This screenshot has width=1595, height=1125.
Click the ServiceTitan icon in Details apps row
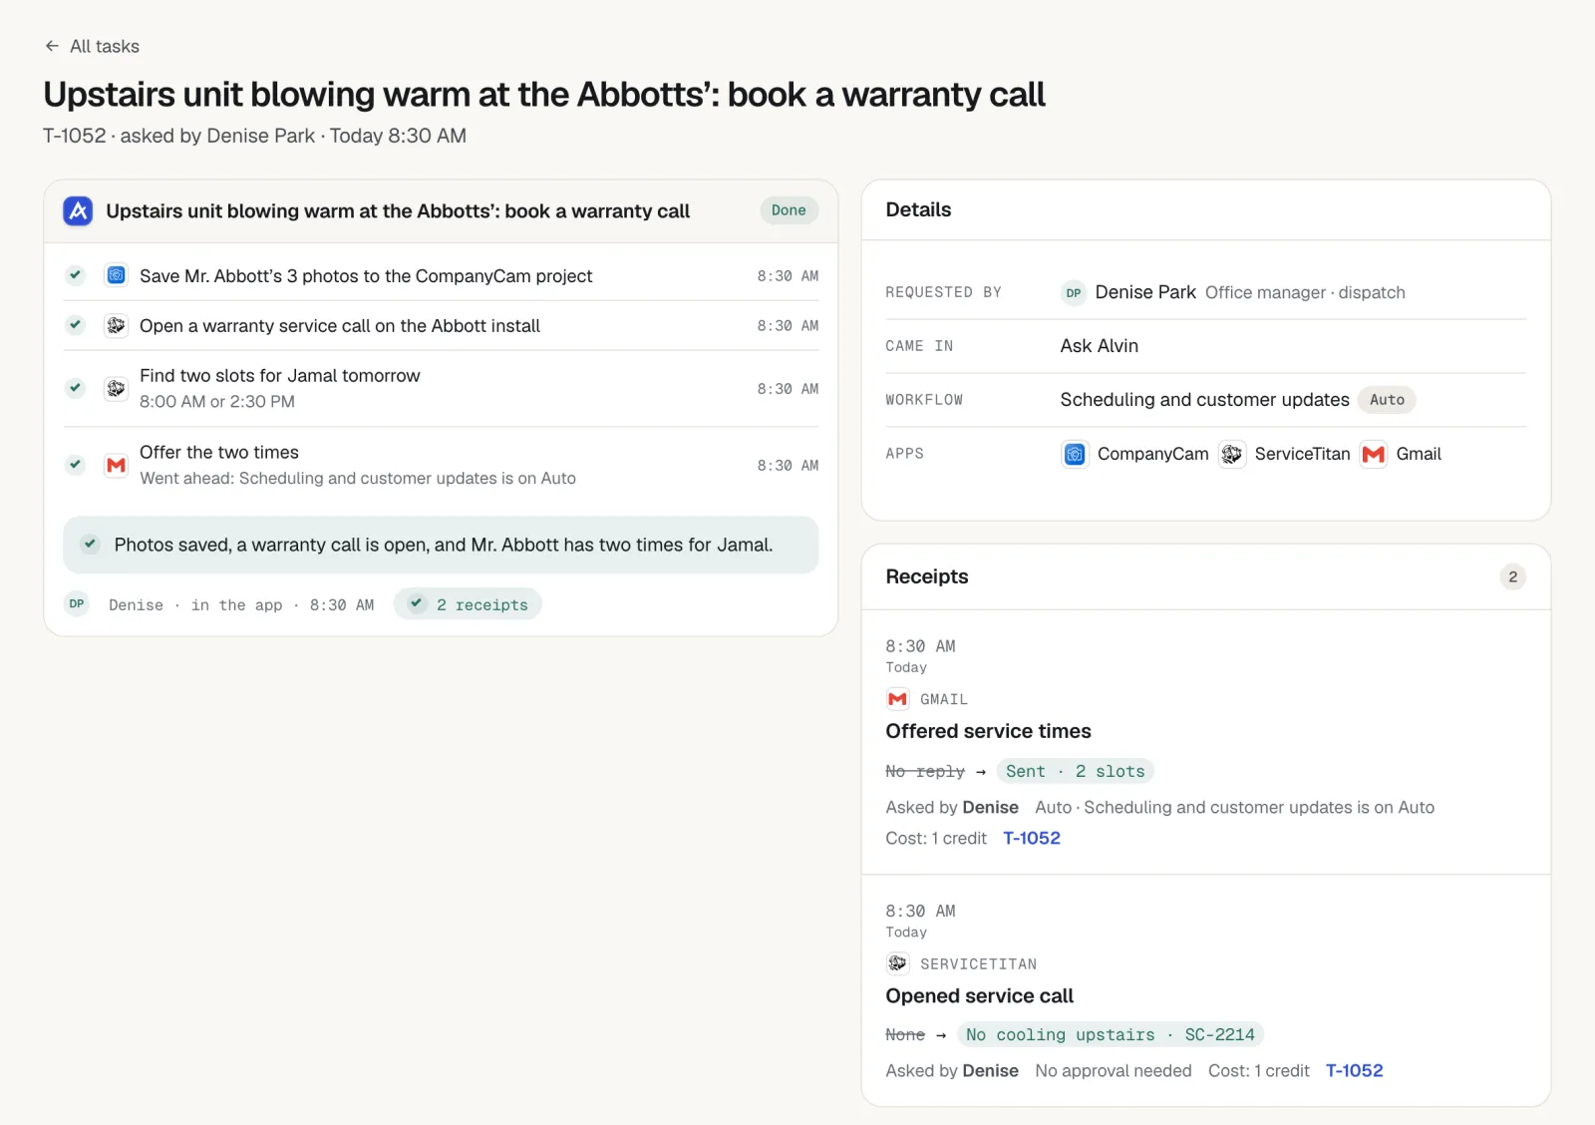(1232, 454)
